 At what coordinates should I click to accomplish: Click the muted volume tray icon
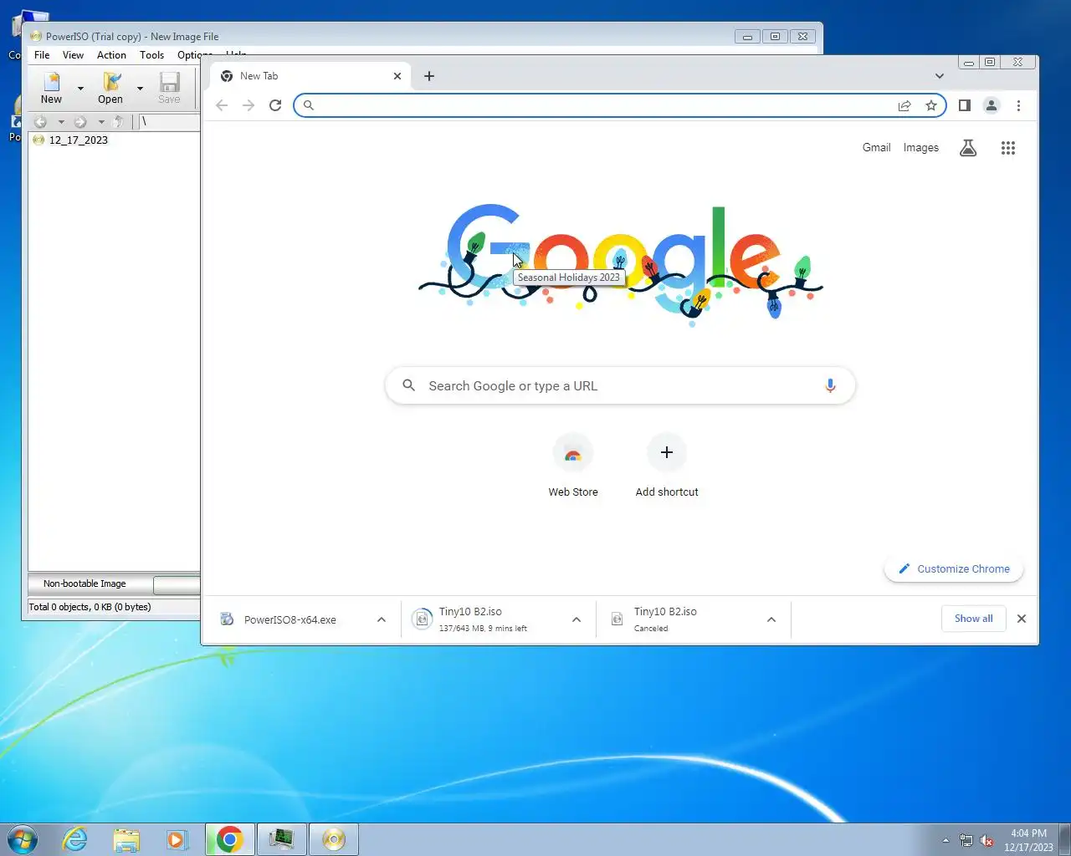click(986, 840)
